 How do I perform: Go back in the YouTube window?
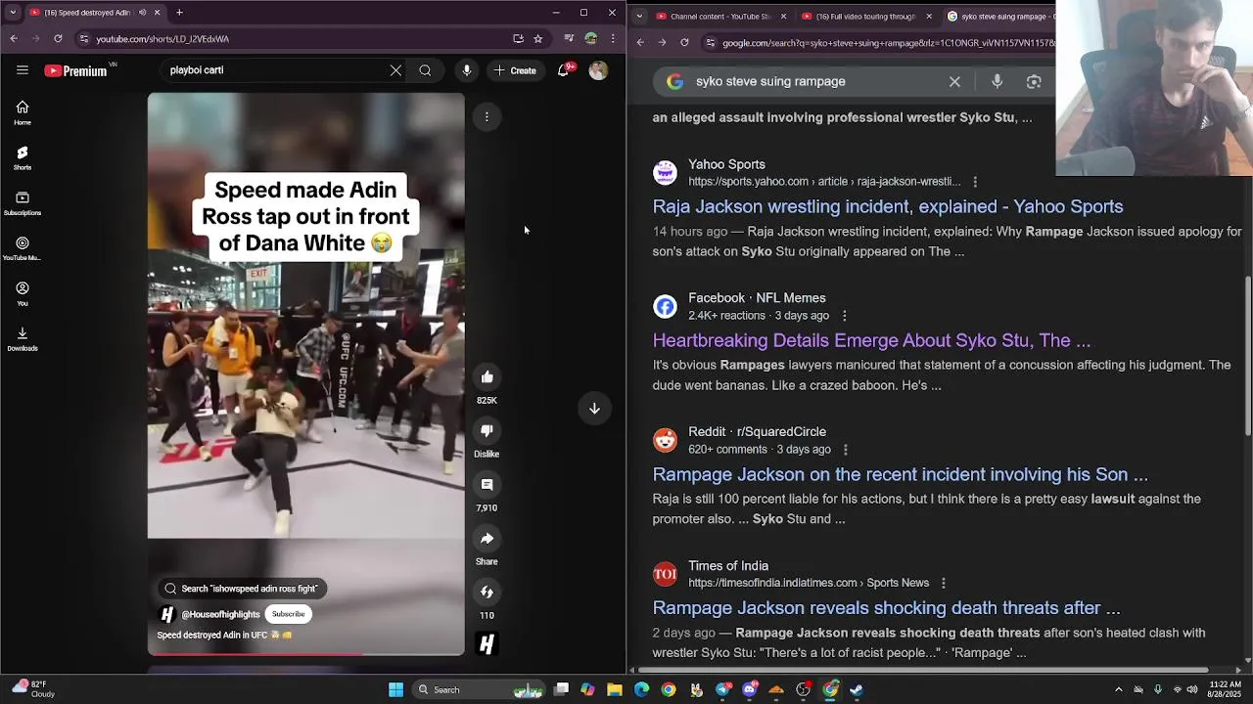tap(14, 39)
